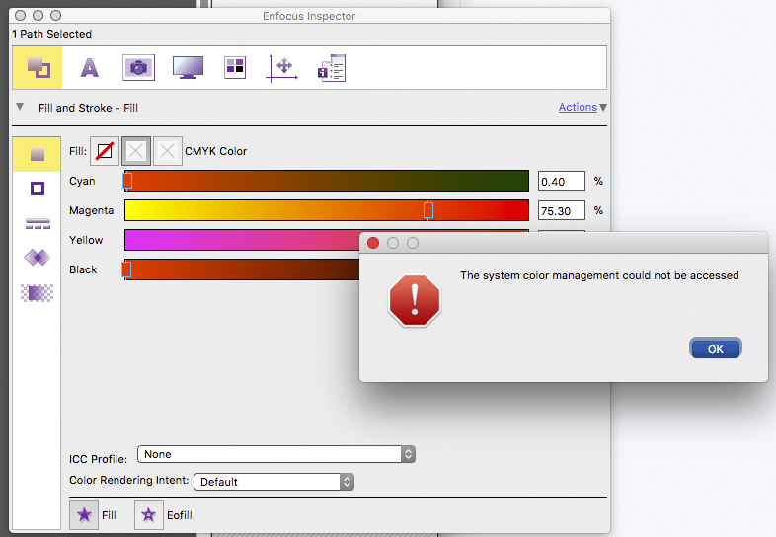Set fill to none with red slash
The width and height of the screenshot is (776, 537).
[x=105, y=151]
